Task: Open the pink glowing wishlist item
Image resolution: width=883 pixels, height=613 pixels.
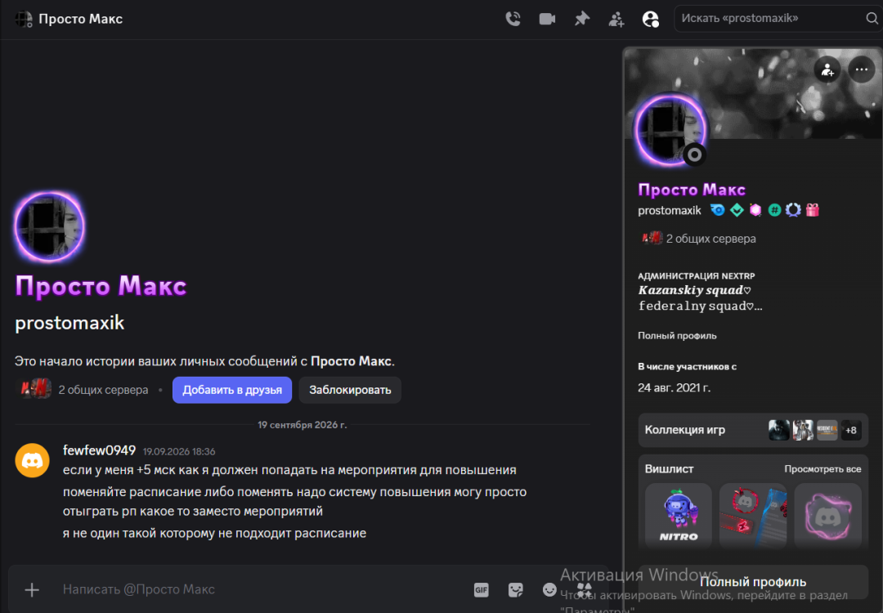Action: [x=827, y=515]
